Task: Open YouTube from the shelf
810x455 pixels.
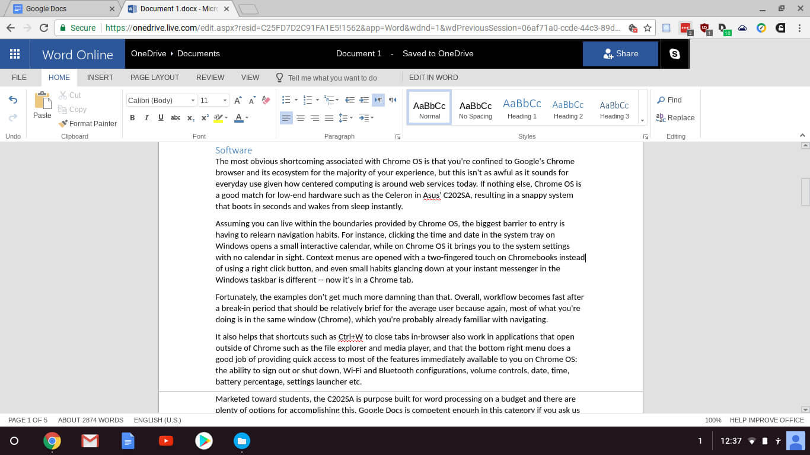Action: pyautogui.click(x=166, y=441)
